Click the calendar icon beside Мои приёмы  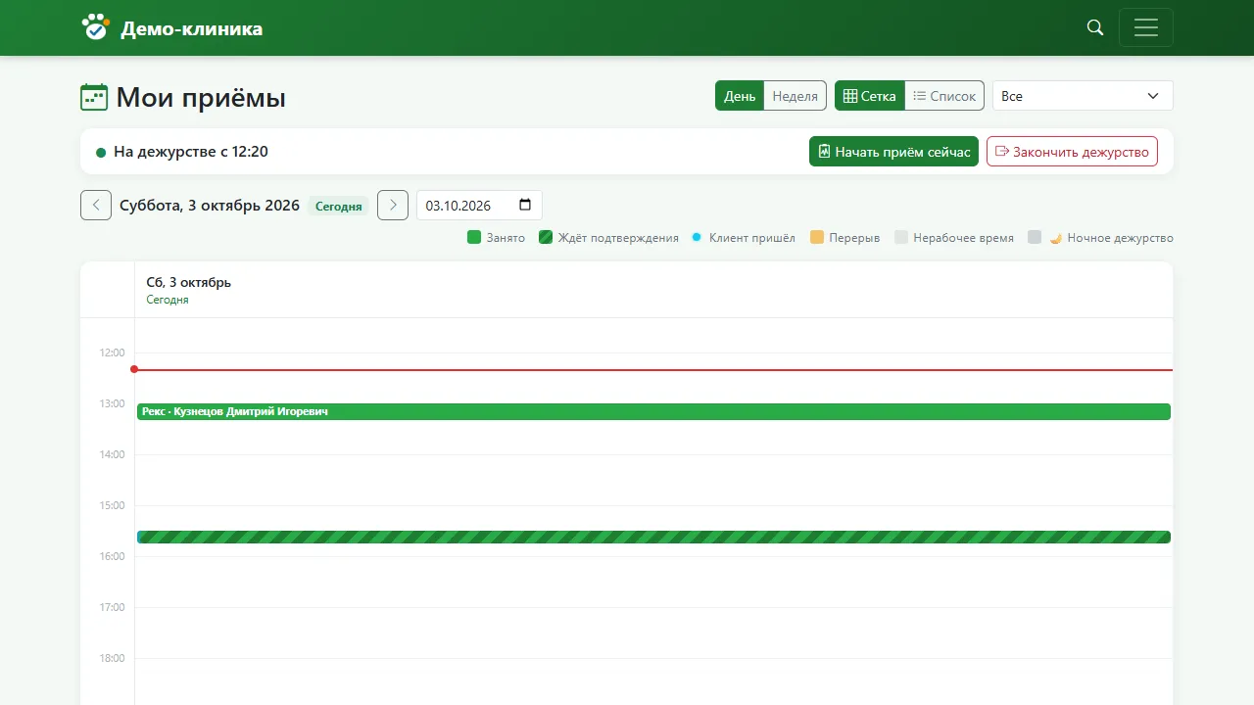point(94,97)
